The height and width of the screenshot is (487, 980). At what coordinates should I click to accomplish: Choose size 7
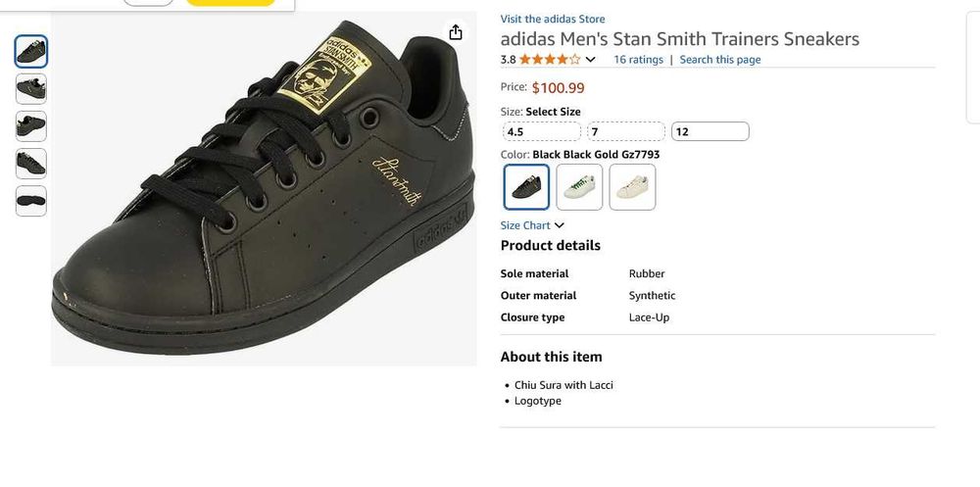click(x=625, y=131)
